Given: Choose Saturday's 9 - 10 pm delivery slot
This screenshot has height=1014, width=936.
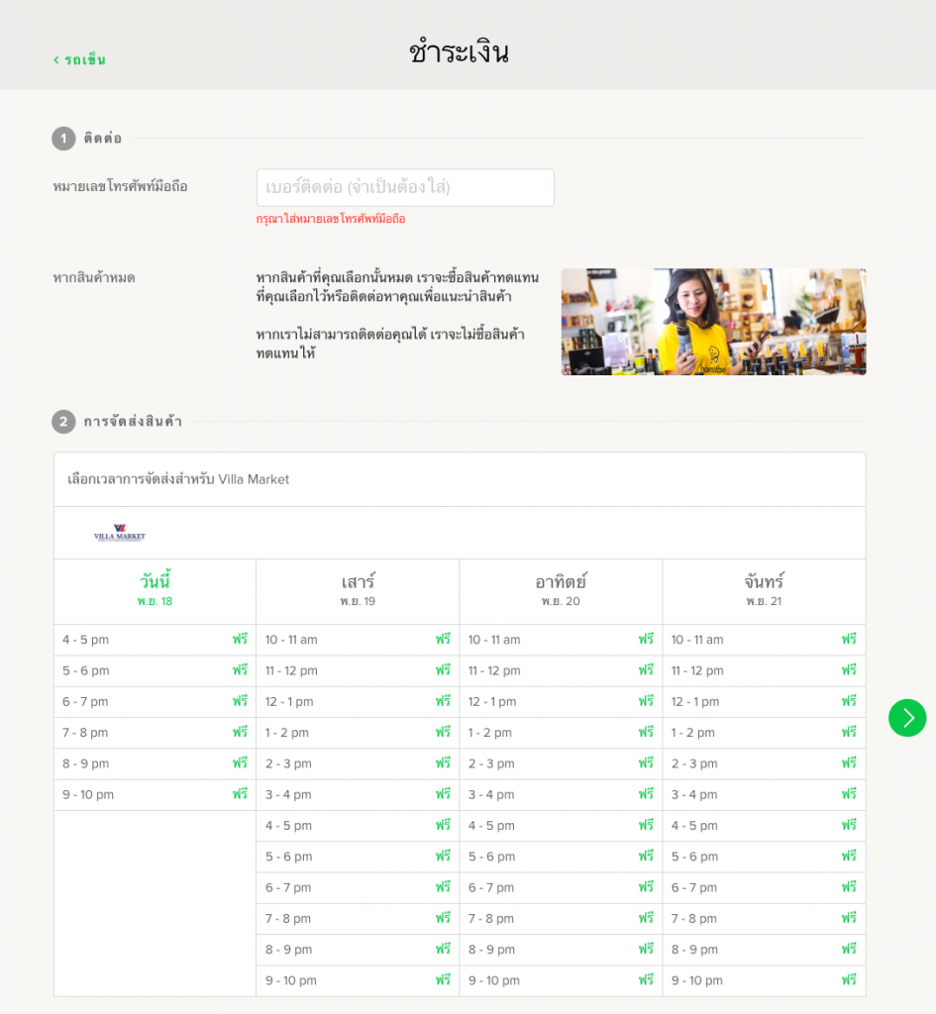Looking at the screenshot, I should tap(358, 980).
